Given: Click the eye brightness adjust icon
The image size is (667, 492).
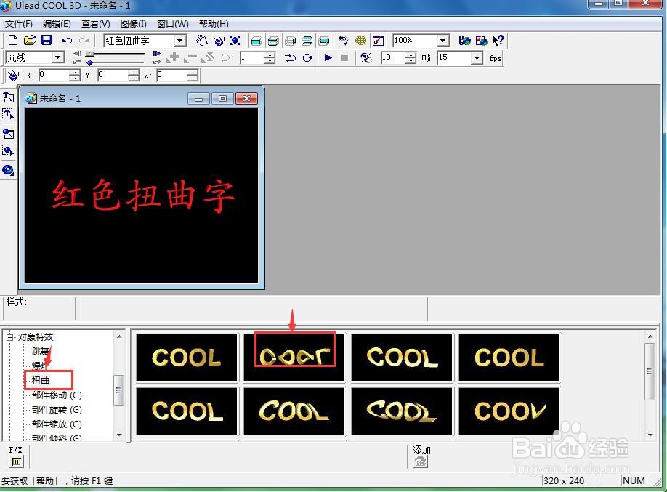Looking at the screenshot, I should tap(344, 41).
